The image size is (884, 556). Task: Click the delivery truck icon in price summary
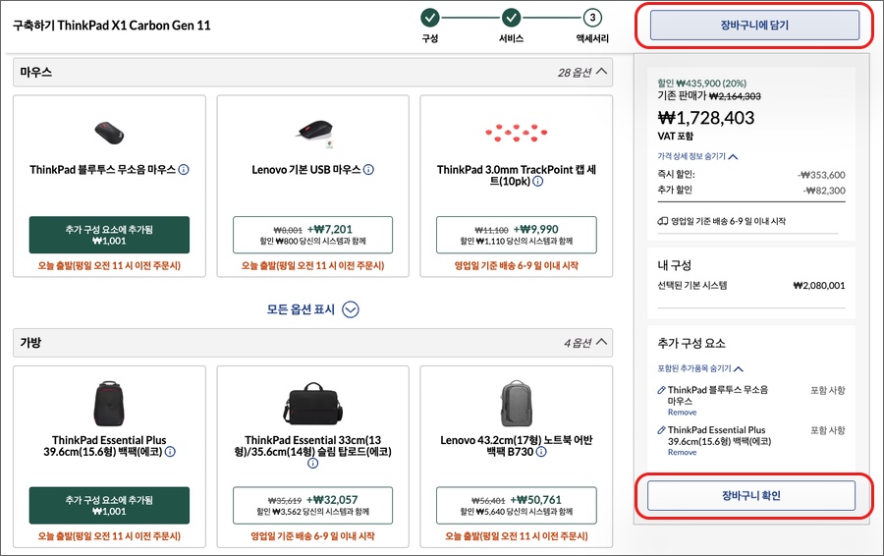[x=662, y=221]
